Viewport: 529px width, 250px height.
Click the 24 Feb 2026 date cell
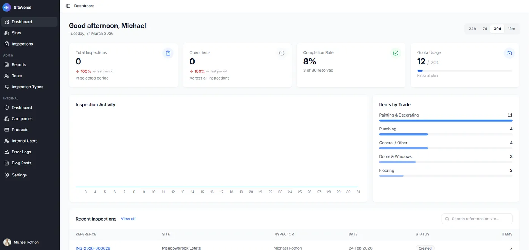pyautogui.click(x=360, y=248)
